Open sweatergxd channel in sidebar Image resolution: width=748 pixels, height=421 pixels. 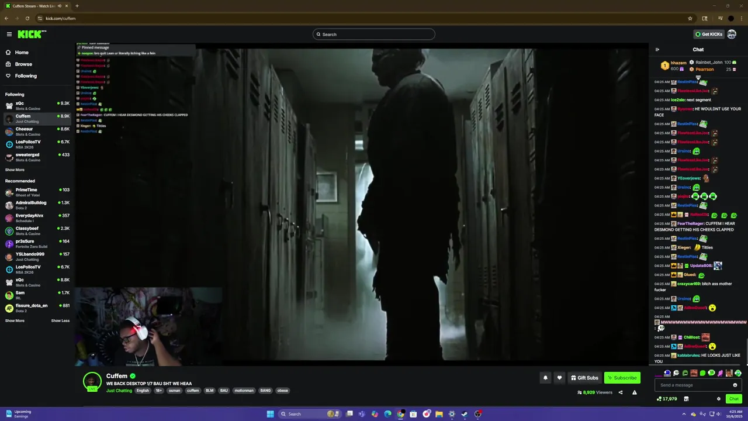(37, 157)
